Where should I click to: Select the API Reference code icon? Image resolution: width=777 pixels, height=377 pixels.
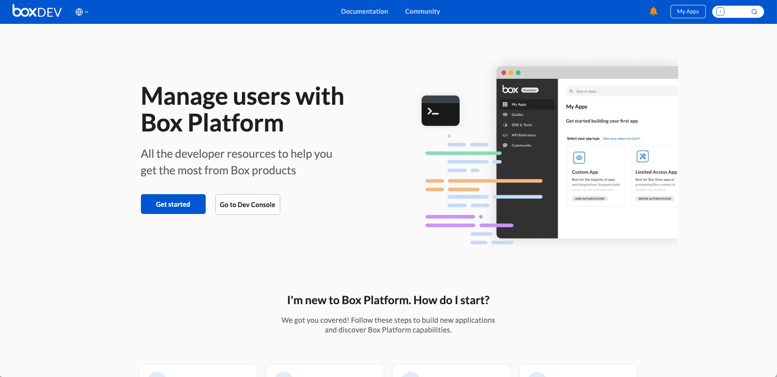[505, 135]
